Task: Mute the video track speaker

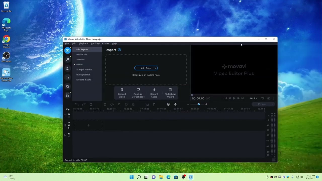Action: [x=69, y=125]
